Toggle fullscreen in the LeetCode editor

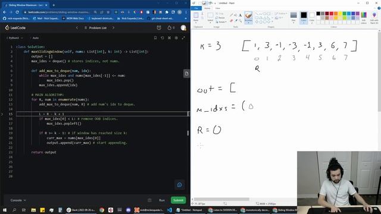point(183,38)
